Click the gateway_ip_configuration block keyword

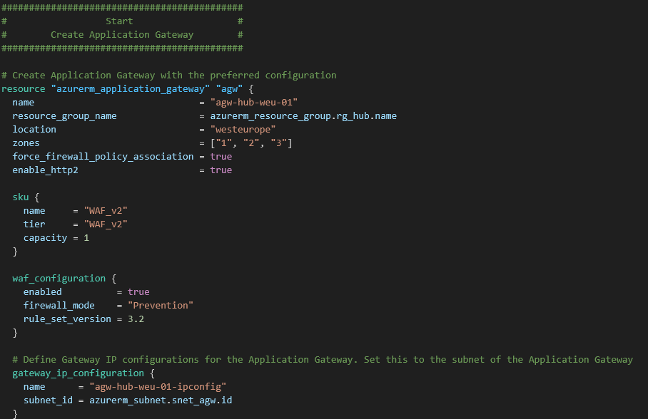pyautogui.click(x=78, y=373)
